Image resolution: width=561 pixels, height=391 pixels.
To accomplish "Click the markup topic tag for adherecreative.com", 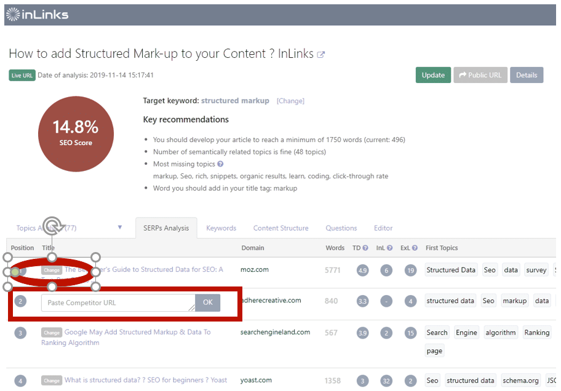I will click(514, 301).
